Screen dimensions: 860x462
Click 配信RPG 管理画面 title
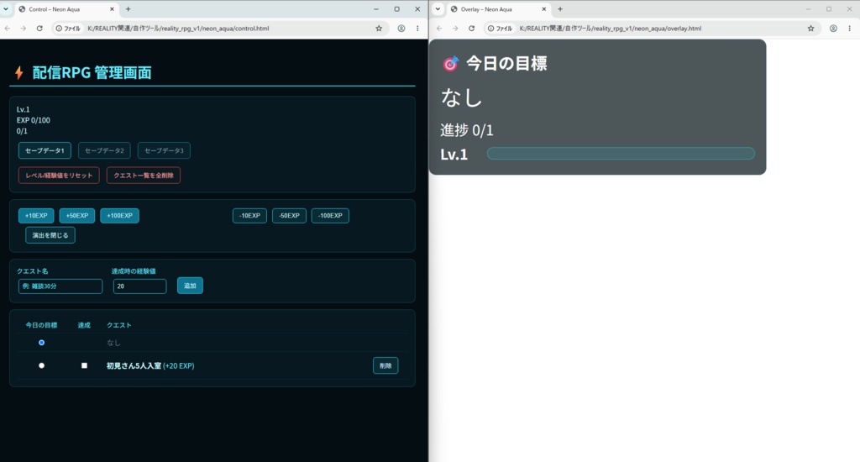[x=92, y=72]
